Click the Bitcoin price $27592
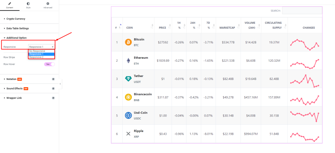The width and height of the screenshot is (335, 153). [x=163, y=42]
